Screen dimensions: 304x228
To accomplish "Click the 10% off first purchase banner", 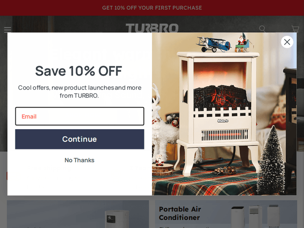I will pyautogui.click(x=152, y=8).
